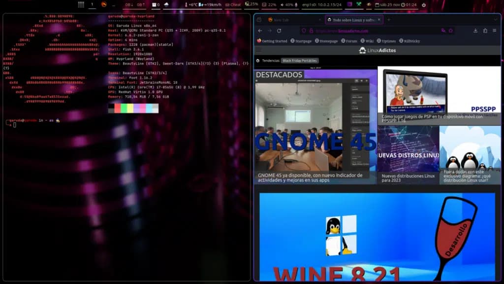Viewport: 504px width, 284px height.
Task: Open the Nuevas distribuciones Linux article
Action: click(408, 155)
